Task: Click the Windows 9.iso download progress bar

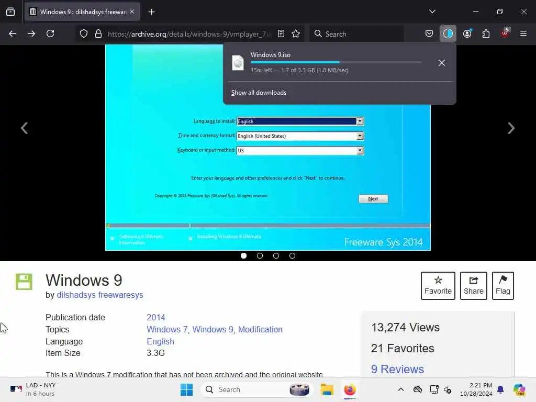Action: pyautogui.click(x=336, y=62)
